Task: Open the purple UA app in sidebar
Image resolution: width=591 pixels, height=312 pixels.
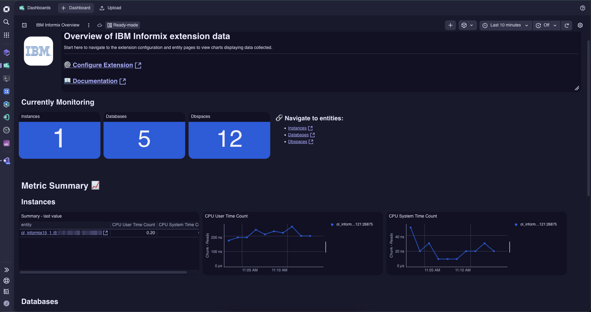Action: point(6,143)
